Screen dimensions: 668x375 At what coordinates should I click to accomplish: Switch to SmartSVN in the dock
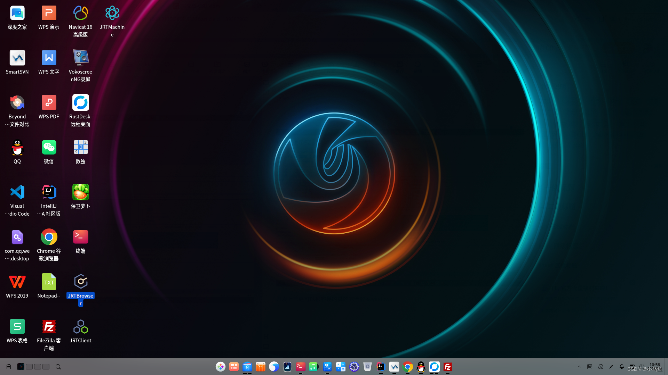(x=394, y=367)
